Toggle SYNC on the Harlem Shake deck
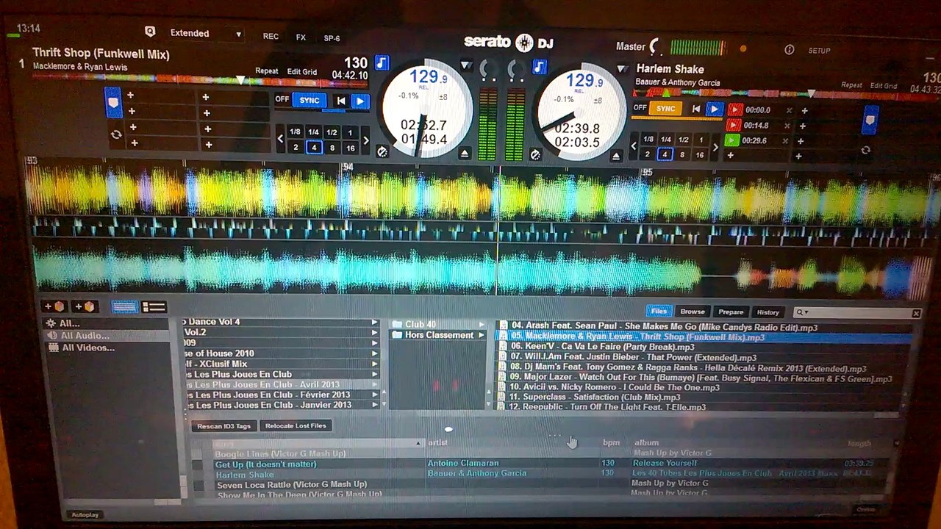 665,109
